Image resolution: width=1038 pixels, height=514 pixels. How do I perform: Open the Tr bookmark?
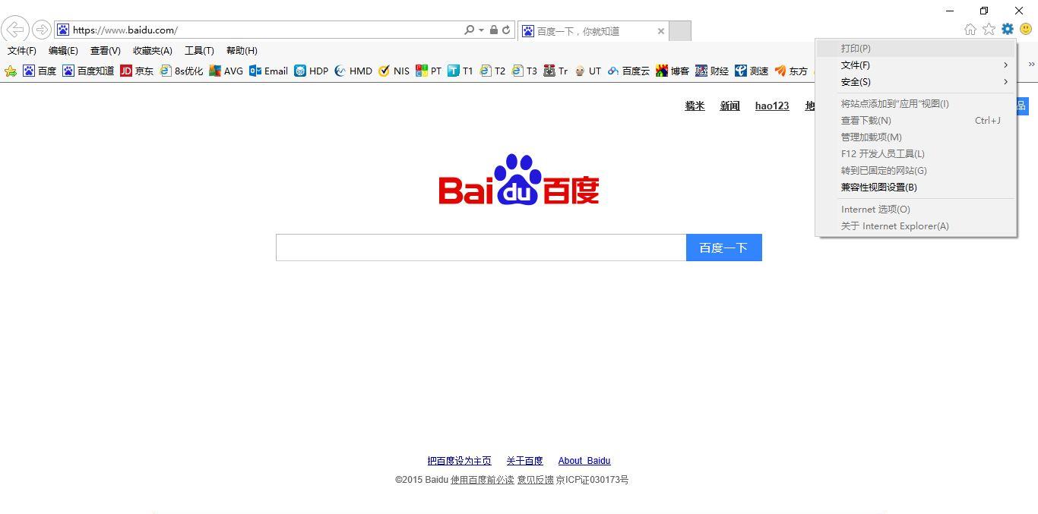pos(555,71)
